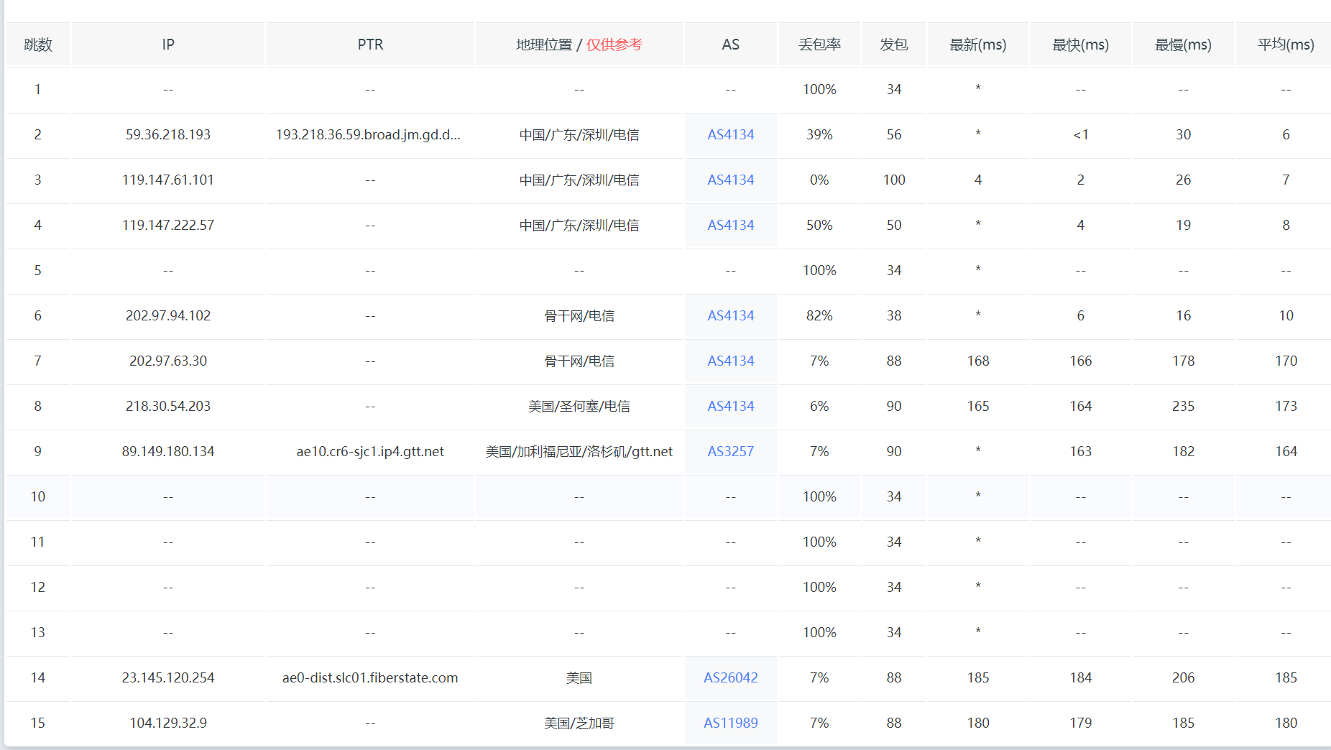Click the AS column header
The height and width of the screenshot is (750, 1331).
(730, 45)
